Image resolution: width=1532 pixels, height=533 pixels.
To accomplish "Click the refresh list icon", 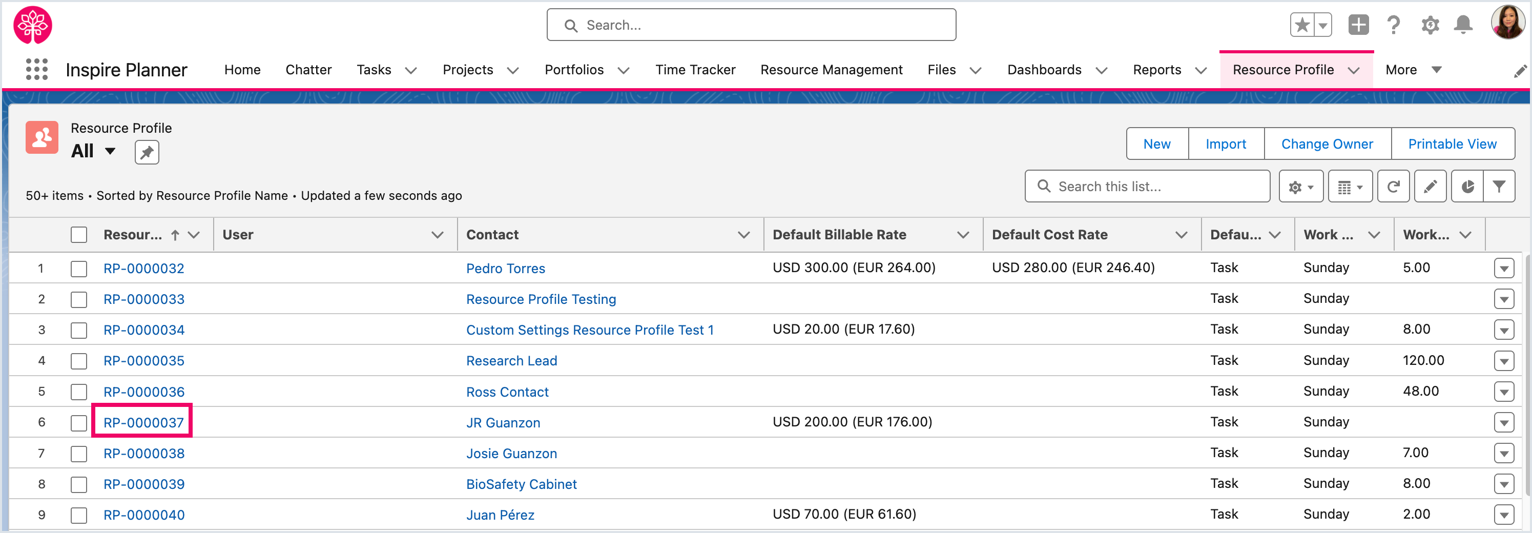I will point(1393,187).
